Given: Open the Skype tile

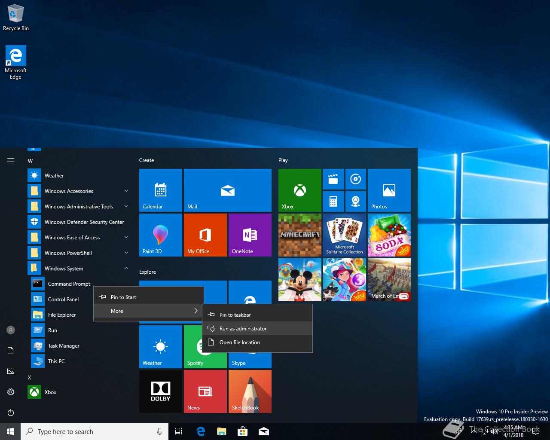Looking at the screenshot, I should pos(250,360).
